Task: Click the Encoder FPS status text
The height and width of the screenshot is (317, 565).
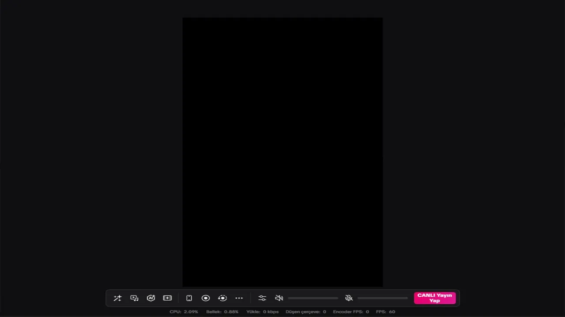Action: [351, 312]
